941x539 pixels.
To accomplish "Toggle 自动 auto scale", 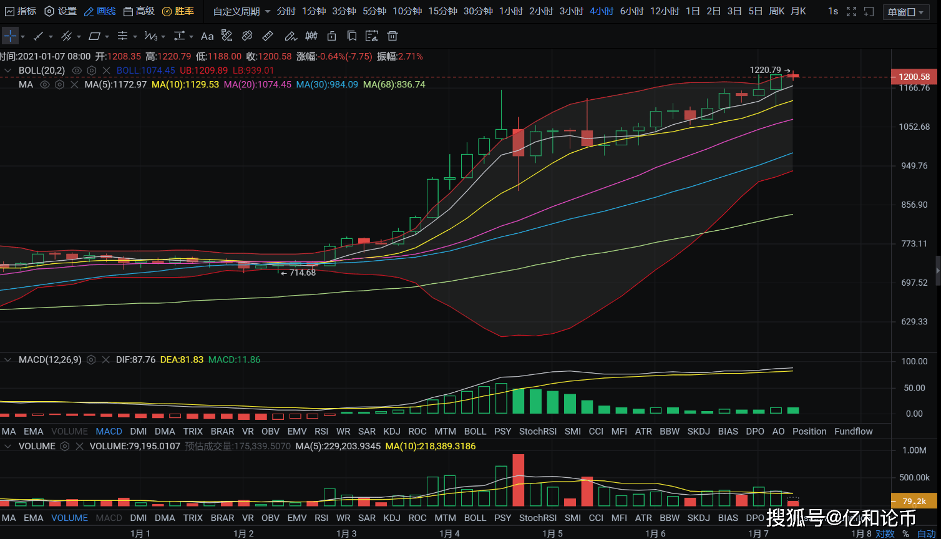I will pyautogui.click(x=926, y=534).
